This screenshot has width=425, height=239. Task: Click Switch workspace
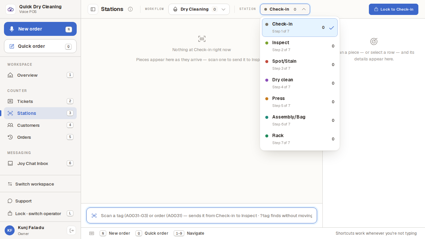40,184
